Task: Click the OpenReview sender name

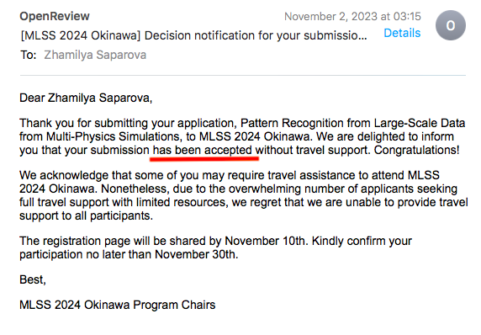Action: pos(55,16)
